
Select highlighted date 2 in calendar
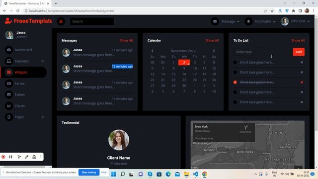coord(184,63)
